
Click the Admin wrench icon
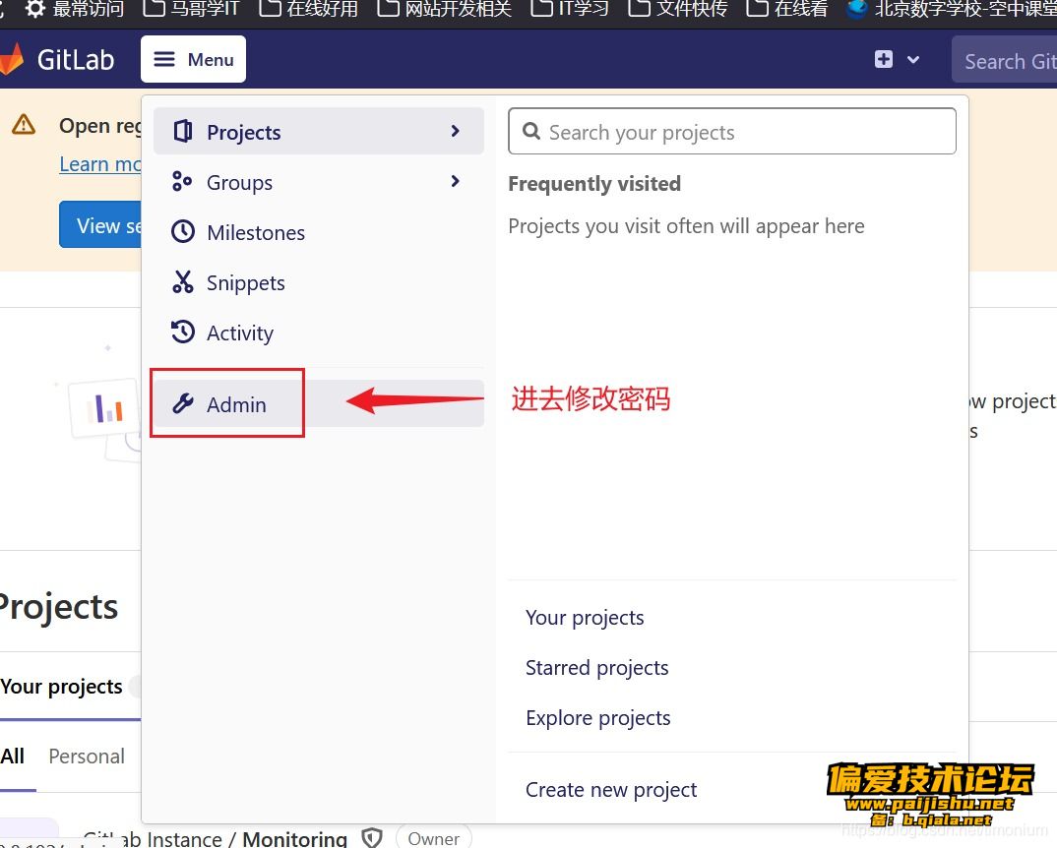(183, 403)
